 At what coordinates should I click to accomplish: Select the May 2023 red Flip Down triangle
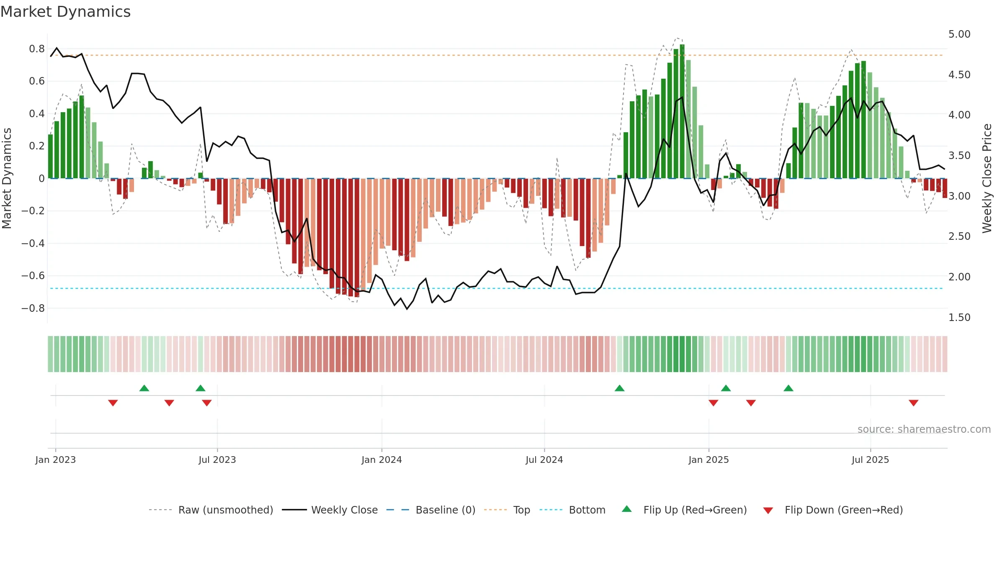[x=169, y=403]
